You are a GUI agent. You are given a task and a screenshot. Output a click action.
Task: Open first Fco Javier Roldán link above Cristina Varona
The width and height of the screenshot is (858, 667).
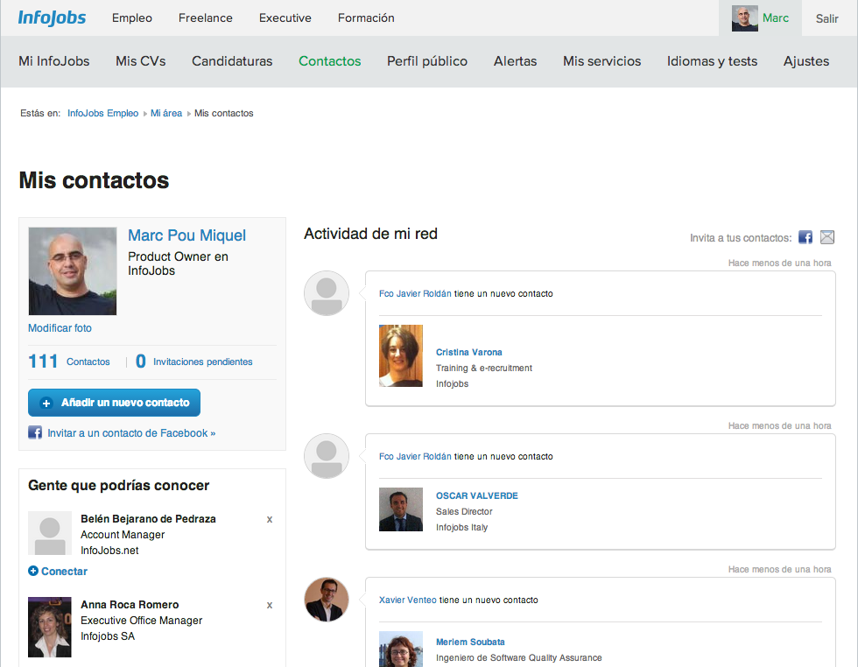tap(415, 294)
